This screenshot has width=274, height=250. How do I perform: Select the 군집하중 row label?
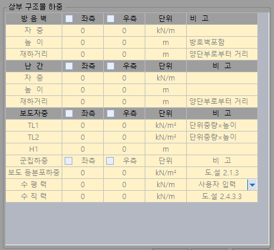(x=34, y=161)
